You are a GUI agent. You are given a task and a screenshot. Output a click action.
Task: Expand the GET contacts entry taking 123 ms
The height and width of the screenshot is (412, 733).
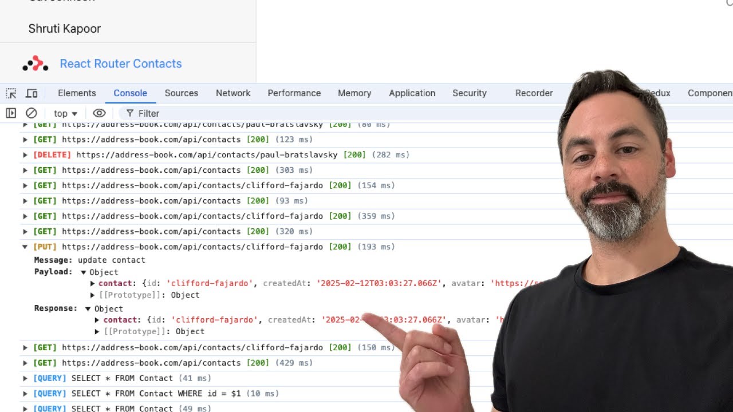click(25, 140)
